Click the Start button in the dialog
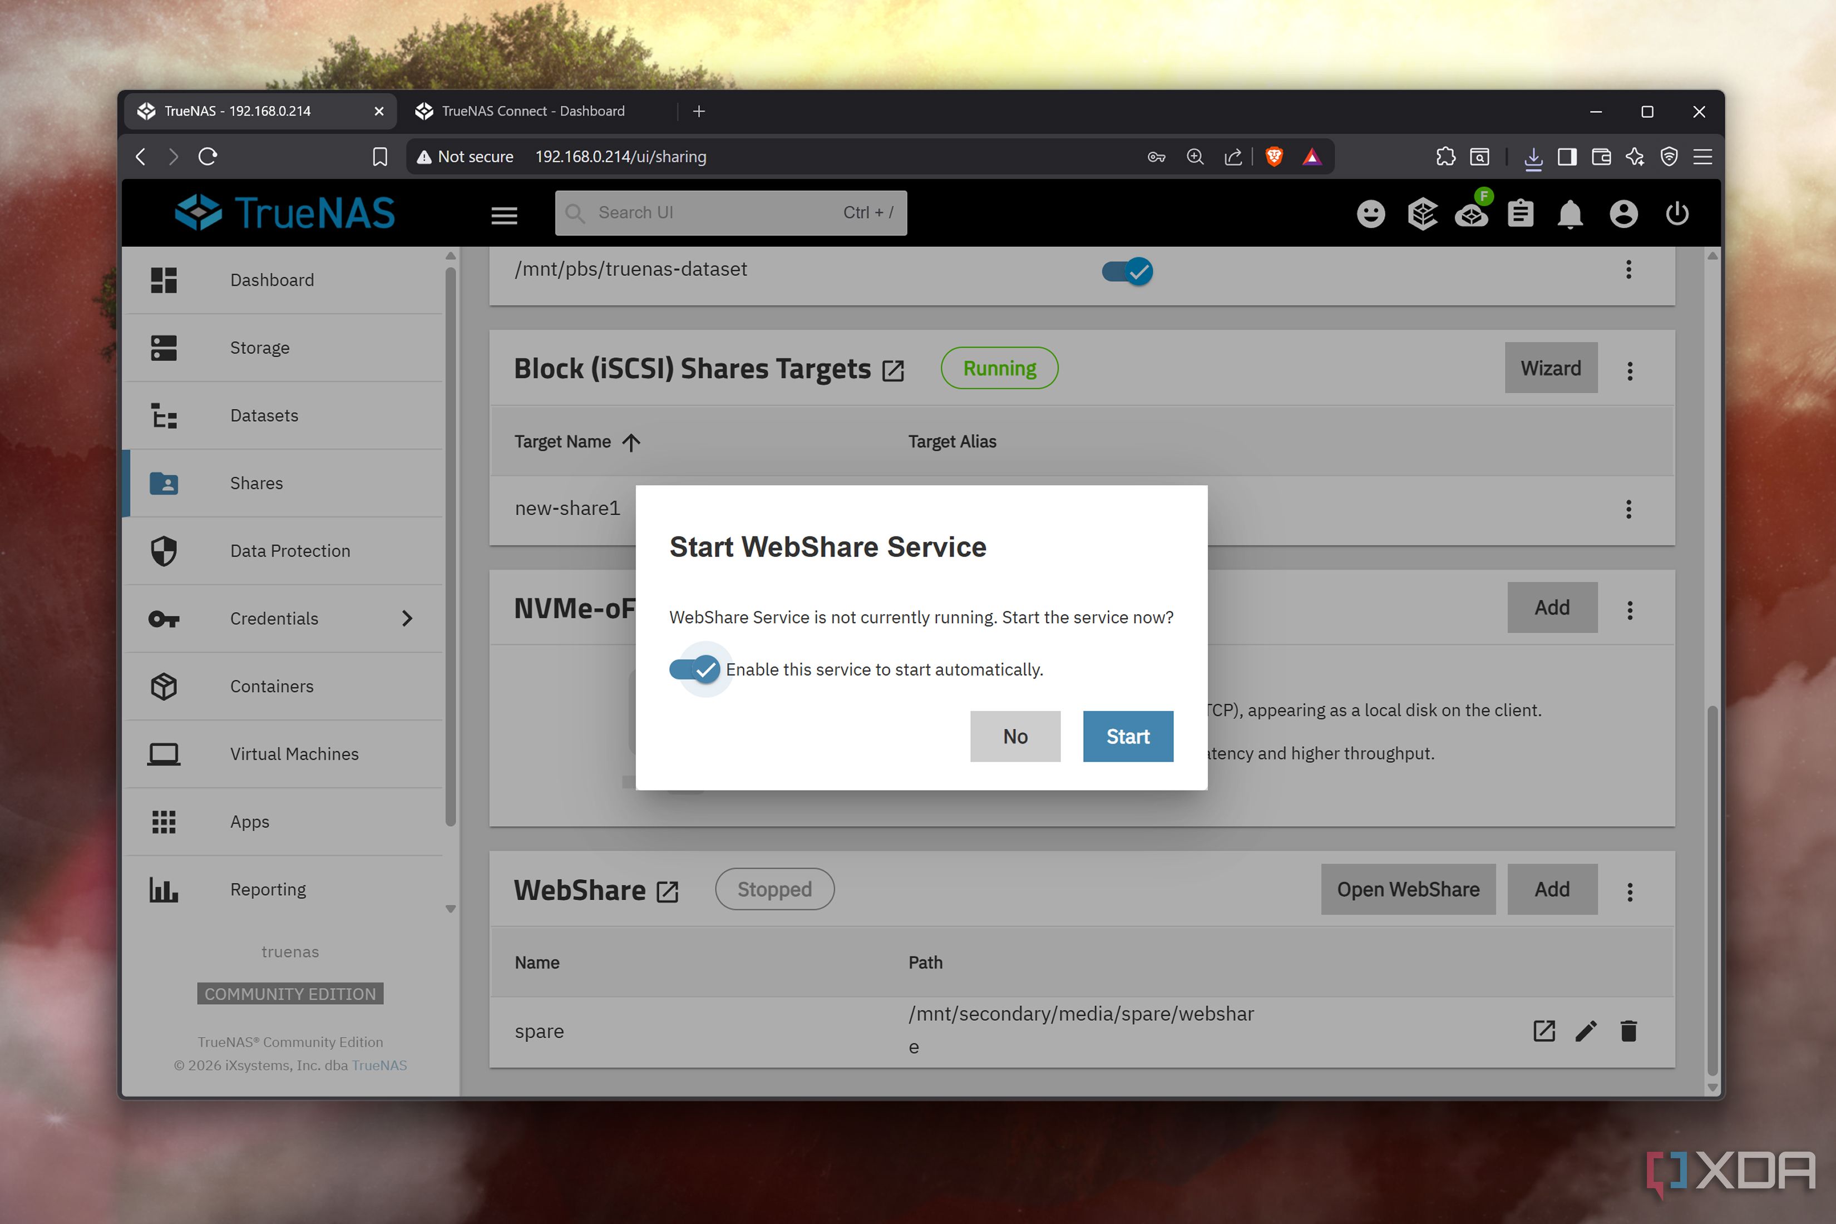Viewport: 1836px width, 1224px height. pyautogui.click(x=1128, y=736)
